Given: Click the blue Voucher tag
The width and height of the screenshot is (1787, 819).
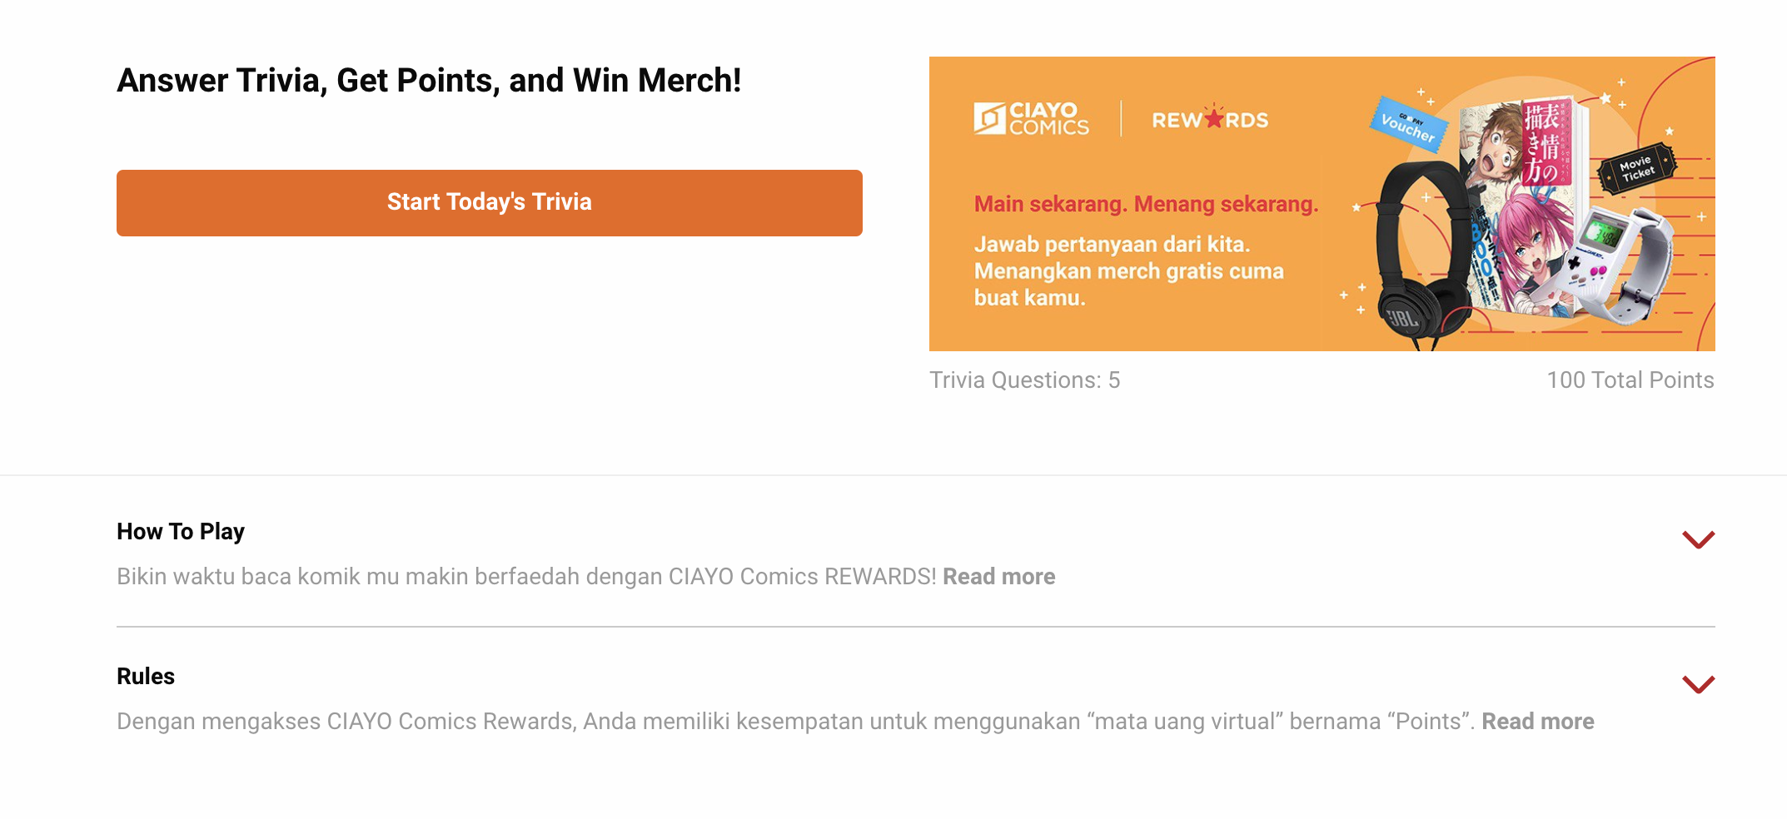Looking at the screenshot, I should [x=1408, y=125].
